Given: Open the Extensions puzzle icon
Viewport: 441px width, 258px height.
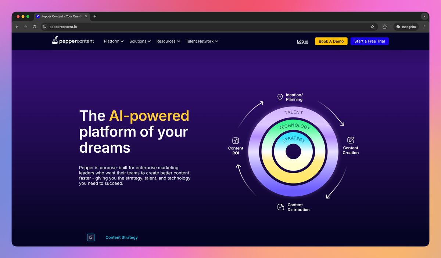Looking at the screenshot, I should [x=384, y=27].
